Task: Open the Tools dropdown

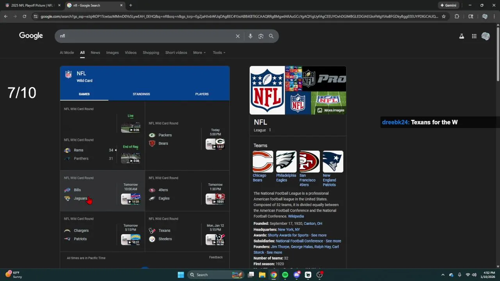Action: click(219, 53)
